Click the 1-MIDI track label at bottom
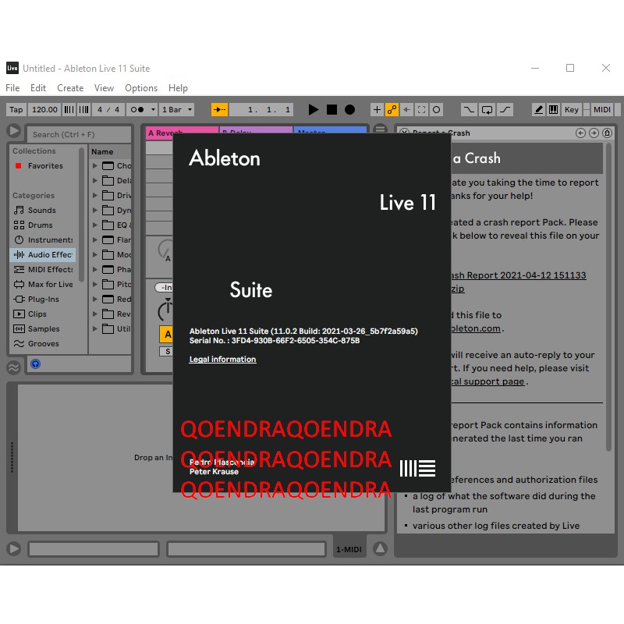This screenshot has height=624, width=624. click(x=349, y=549)
